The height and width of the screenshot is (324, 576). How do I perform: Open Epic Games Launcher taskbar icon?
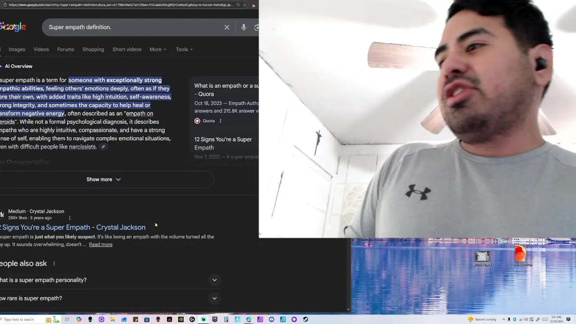[215, 319]
